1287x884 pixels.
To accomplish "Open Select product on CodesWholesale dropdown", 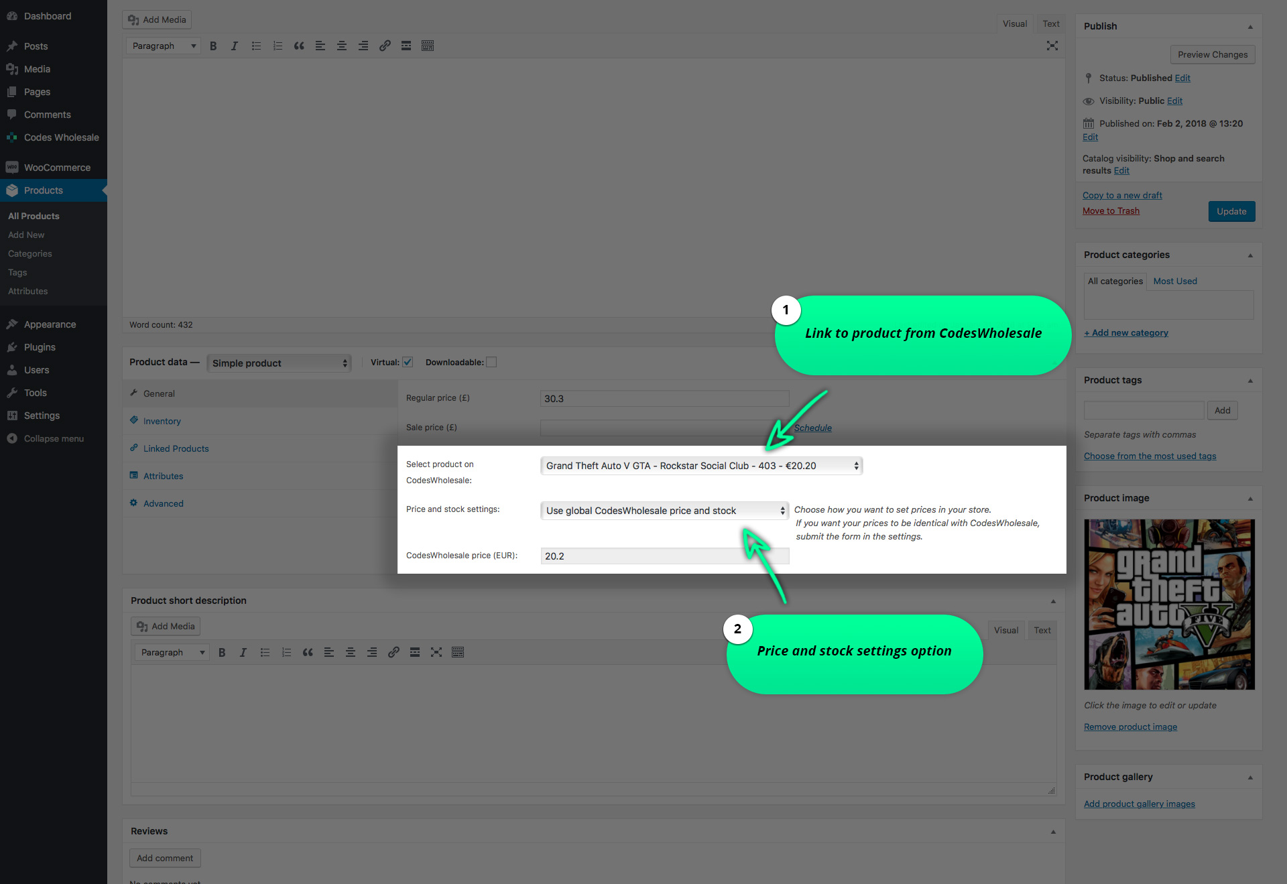I will point(701,466).
